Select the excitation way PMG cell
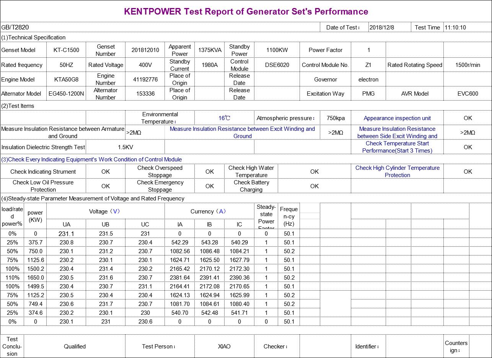 pos(368,94)
